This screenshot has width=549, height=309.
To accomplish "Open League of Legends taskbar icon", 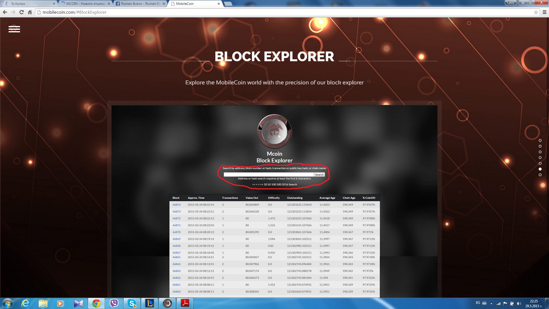I will point(150,303).
